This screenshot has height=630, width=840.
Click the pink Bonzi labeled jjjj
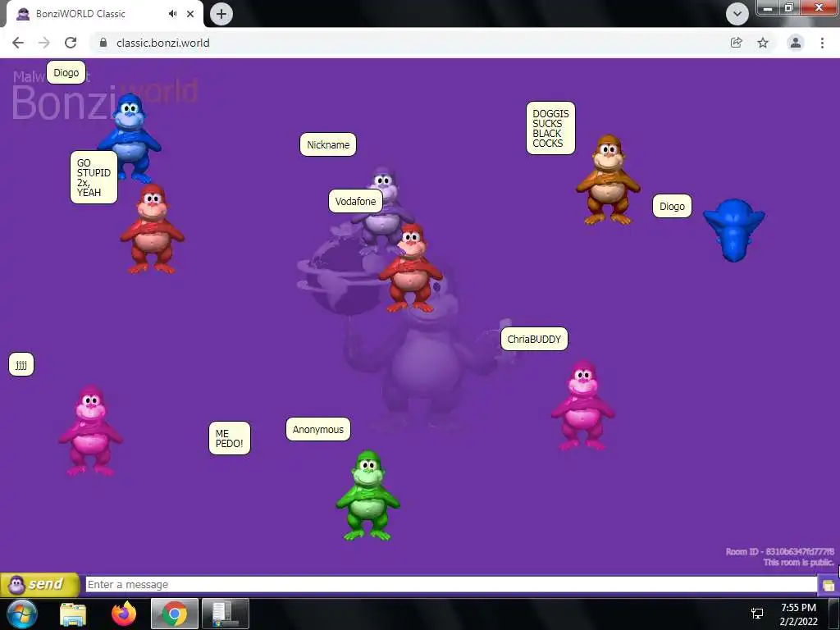pyautogui.click(x=90, y=430)
